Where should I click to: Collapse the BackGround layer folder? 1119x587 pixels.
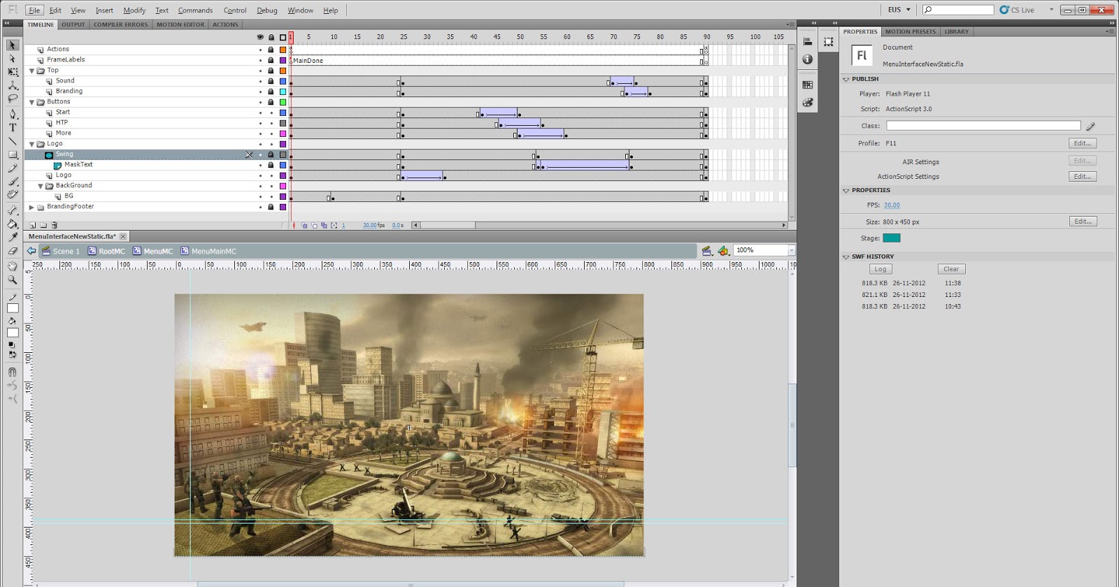tap(41, 186)
